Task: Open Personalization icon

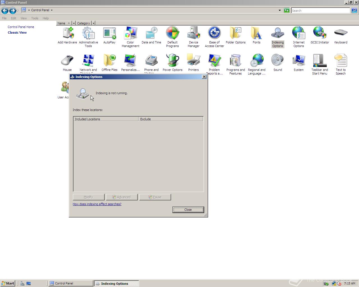Action: [x=130, y=63]
